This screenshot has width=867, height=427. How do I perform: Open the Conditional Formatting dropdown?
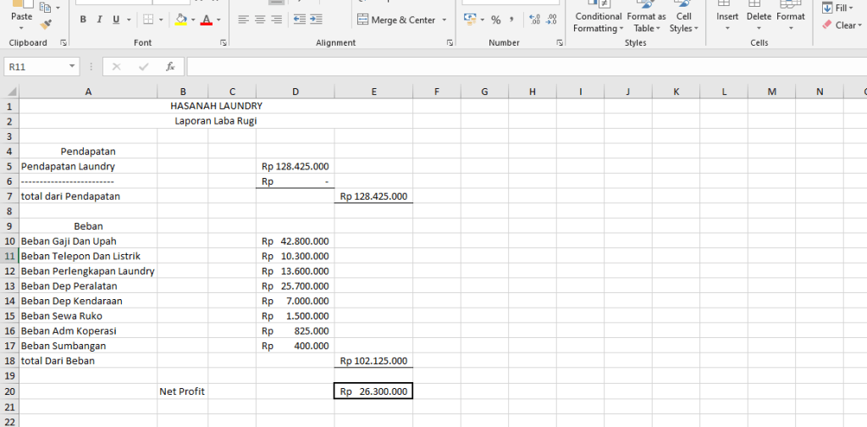point(598,22)
